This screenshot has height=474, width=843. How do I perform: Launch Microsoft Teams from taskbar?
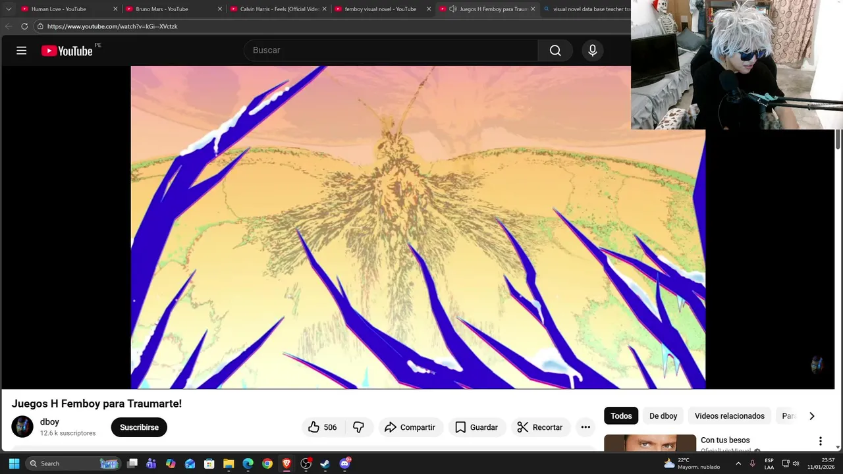(x=151, y=463)
